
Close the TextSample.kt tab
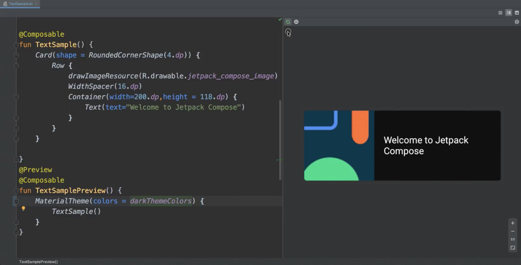[x=36, y=4]
